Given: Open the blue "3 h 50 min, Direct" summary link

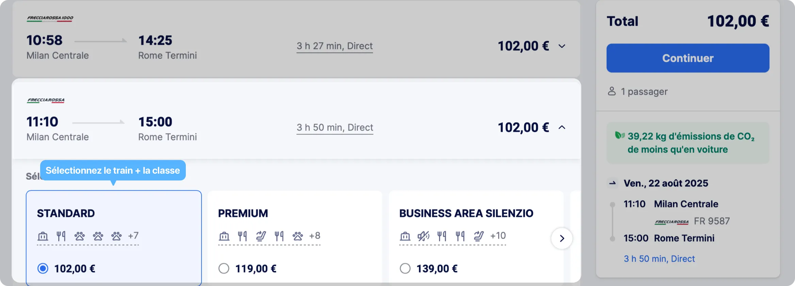Looking at the screenshot, I should pos(659,259).
